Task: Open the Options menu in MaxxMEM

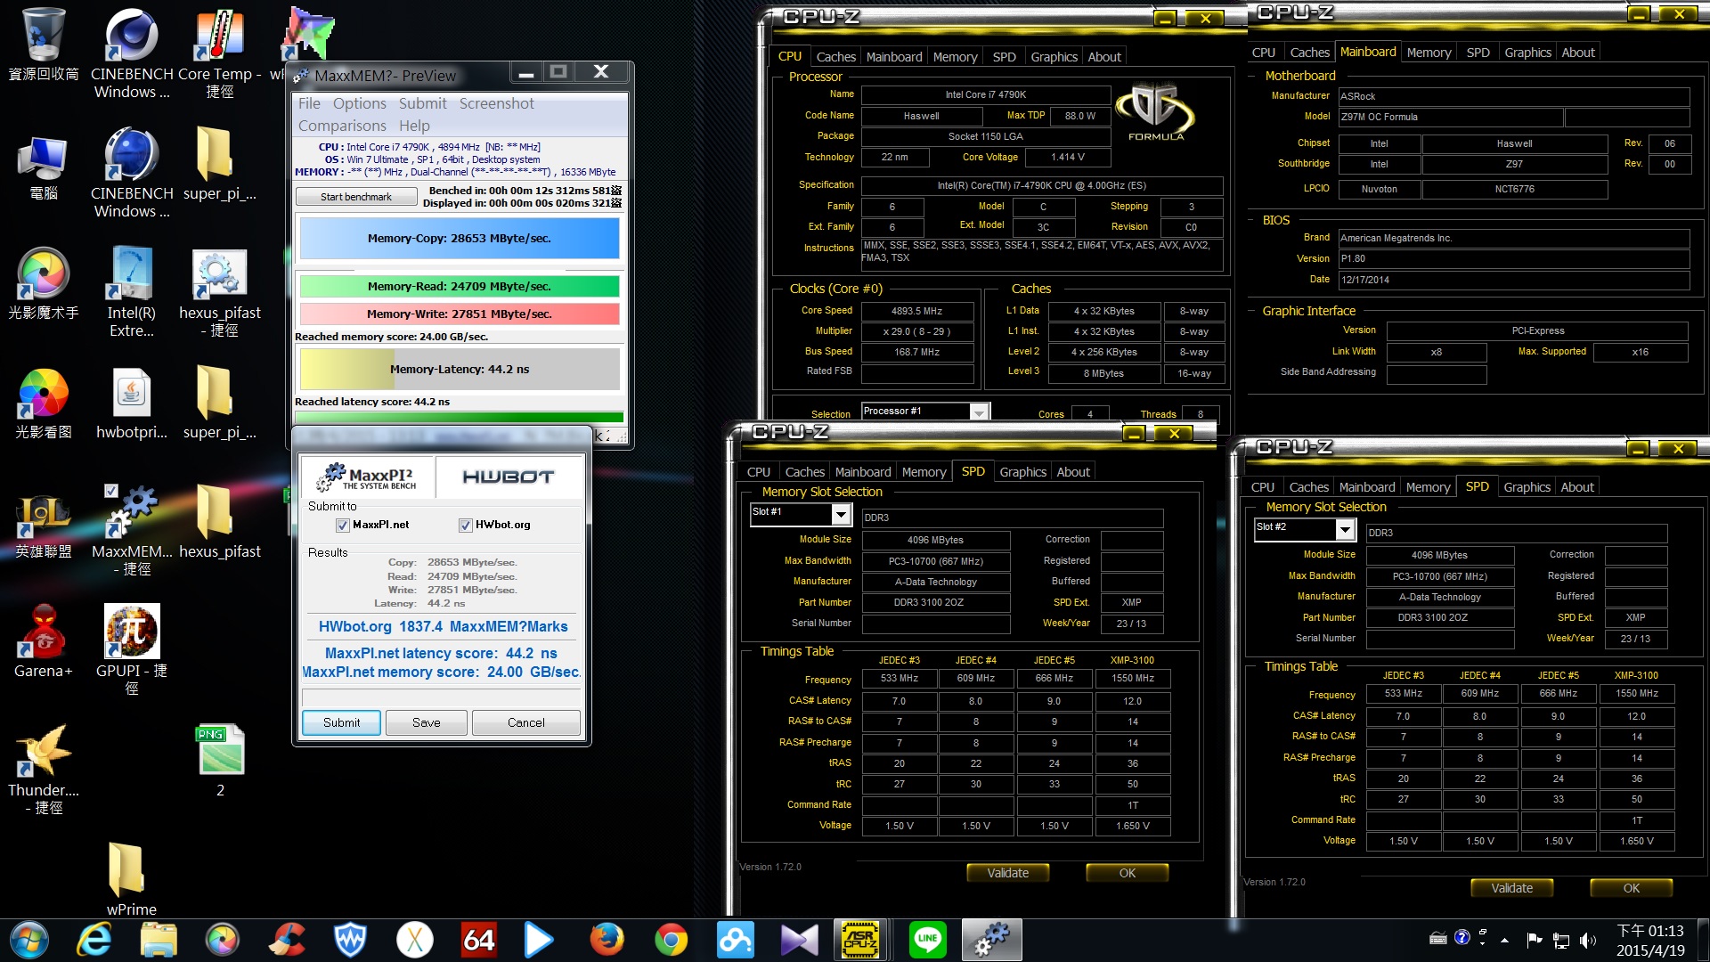Action: click(x=360, y=103)
